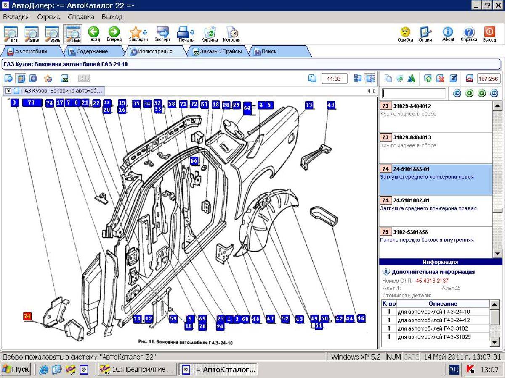Viewport: 505px width, 378px height.
Task: Jump to first part with blue arrow
Action: [457, 93]
